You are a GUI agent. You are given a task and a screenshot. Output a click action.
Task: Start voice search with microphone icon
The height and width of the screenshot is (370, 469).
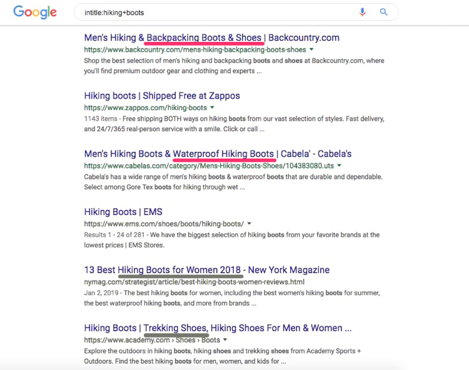[x=362, y=12]
